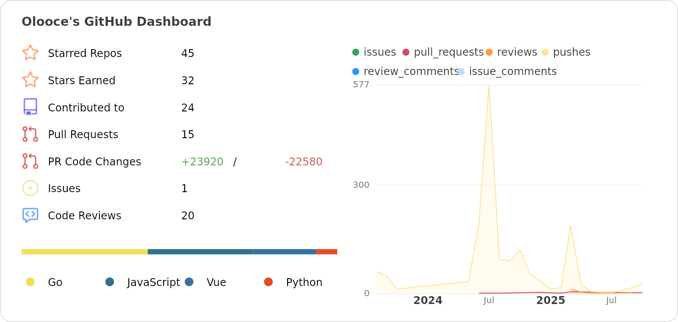
Task: Click the Stars Earned star icon
Action: pos(30,80)
